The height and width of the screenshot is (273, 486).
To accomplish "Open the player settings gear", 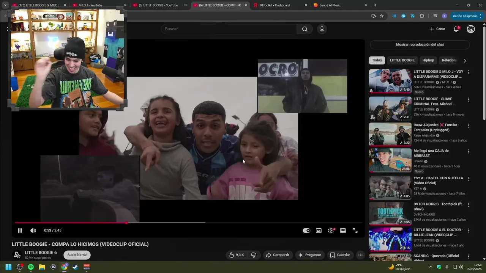I will (331, 231).
